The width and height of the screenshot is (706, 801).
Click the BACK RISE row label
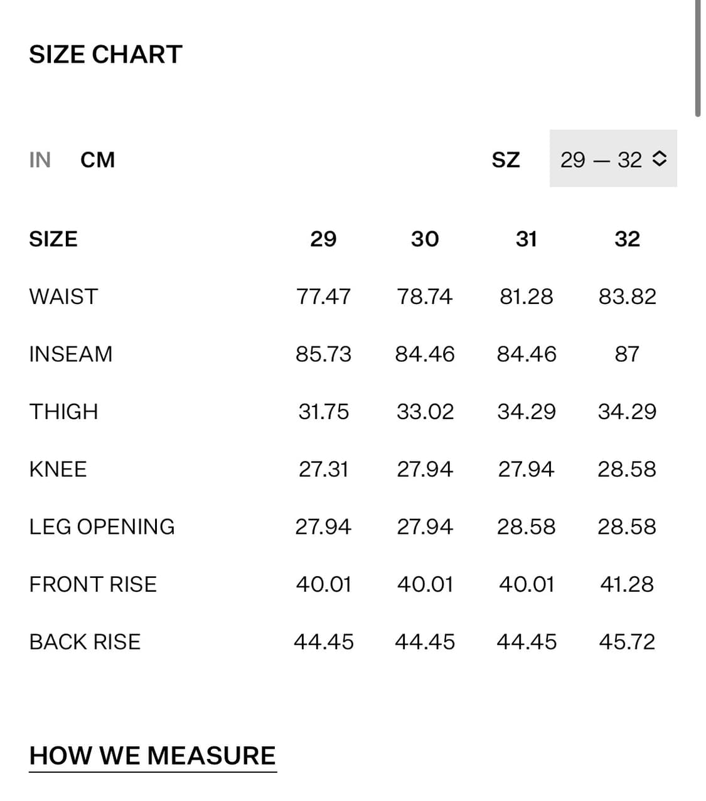(85, 642)
